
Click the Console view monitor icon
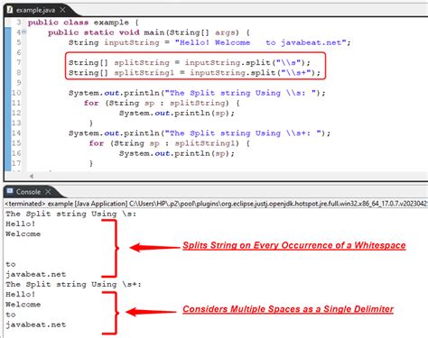point(10,191)
